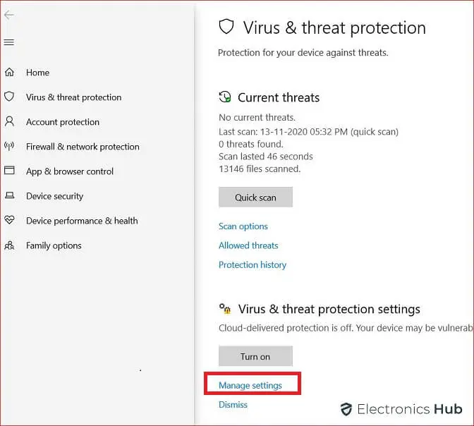Open Device performance & health page
This screenshot has width=474, height=426.
[82, 221]
